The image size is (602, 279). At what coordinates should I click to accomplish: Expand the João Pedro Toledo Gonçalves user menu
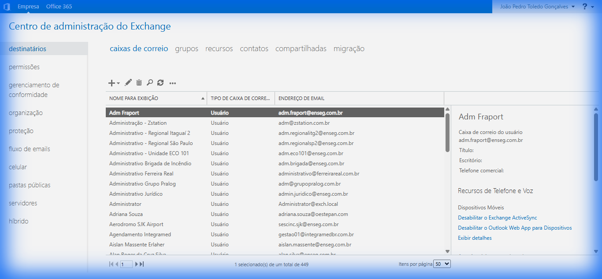pyautogui.click(x=537, y=7)
